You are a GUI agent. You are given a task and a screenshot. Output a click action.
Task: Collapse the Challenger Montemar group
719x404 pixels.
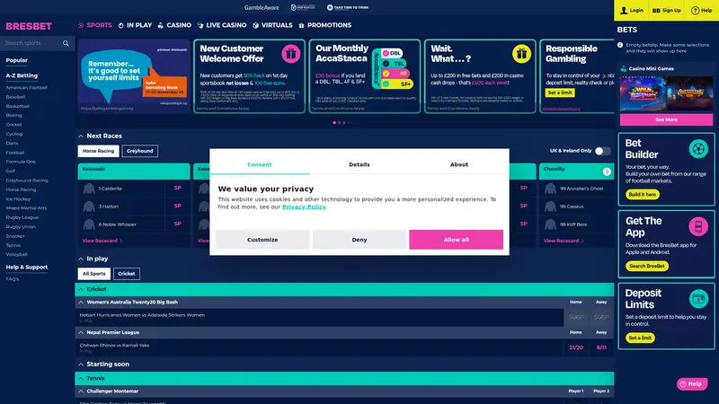[x=81, y=391]
